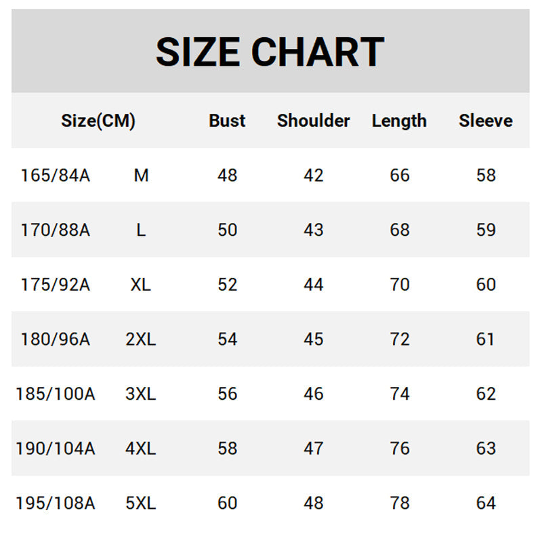Click bust value 48 for size M
This screenshot has height=542, width=542.
tap(228, 175)
